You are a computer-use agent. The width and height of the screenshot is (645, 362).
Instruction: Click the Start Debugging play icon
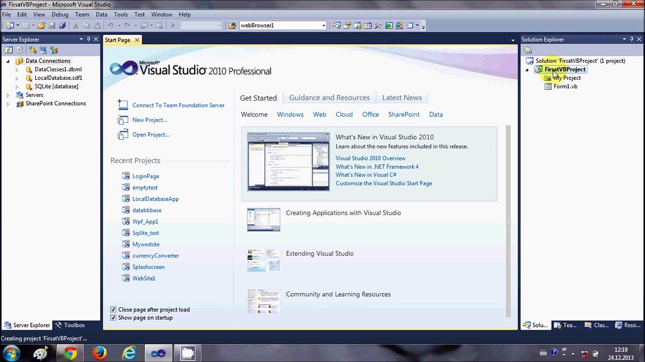coord(173,25)
